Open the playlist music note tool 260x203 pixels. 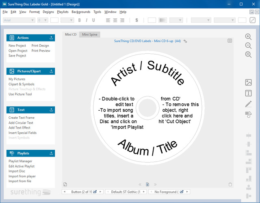click(248, 114)
